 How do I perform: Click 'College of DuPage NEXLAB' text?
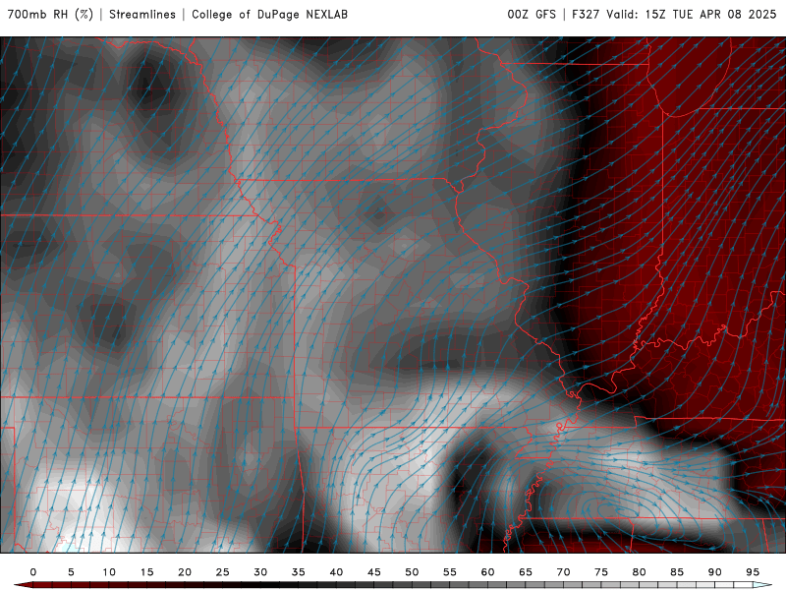[x=269, y=15]
